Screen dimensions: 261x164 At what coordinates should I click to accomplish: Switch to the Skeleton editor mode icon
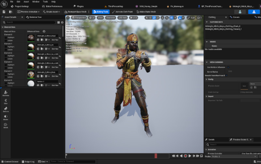240,12
